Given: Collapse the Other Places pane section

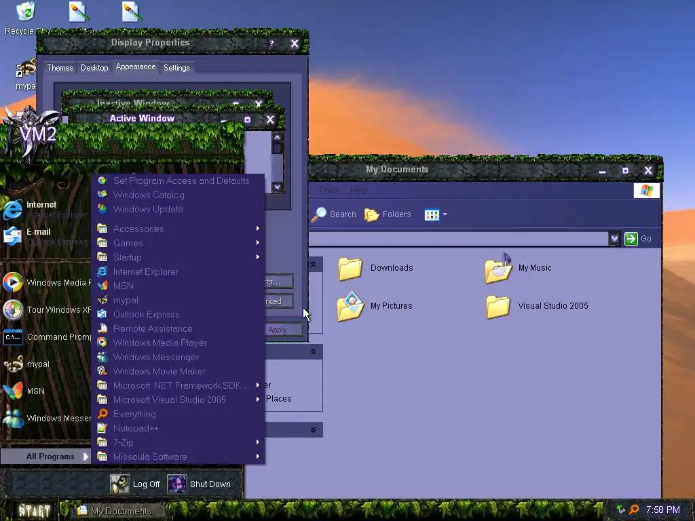Looking at the screenshot, I should 313,352.
